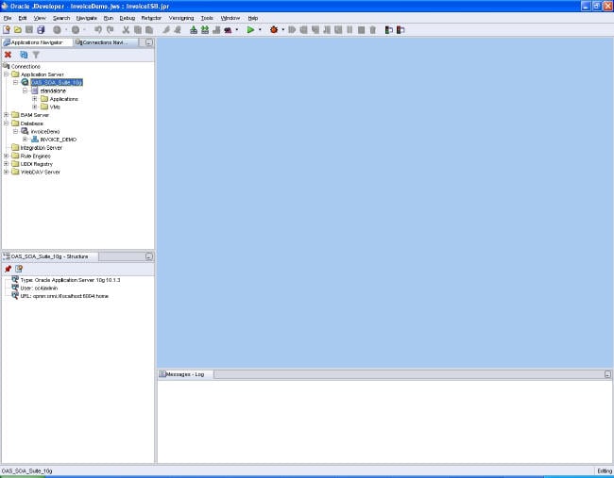This screenshot has width=614, height=478.
Task: Click the last toolbar icon with red panel
Action: [x=401, y=30]
